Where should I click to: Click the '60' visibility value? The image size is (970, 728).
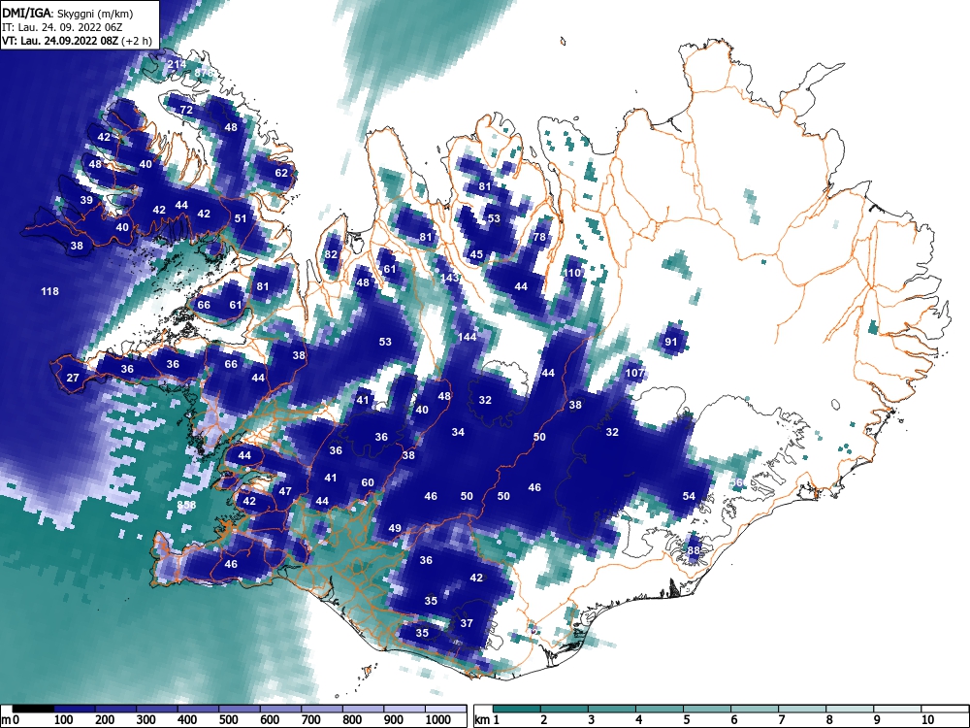click(368, 482)
